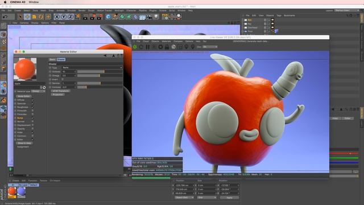Adjust the Gamma slider

point(100,83)
